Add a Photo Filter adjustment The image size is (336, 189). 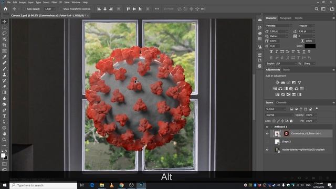click(291, 89)
